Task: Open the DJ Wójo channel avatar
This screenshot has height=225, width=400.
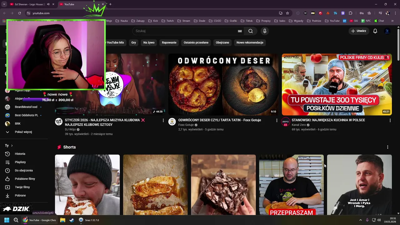Action: click(59, 122)
